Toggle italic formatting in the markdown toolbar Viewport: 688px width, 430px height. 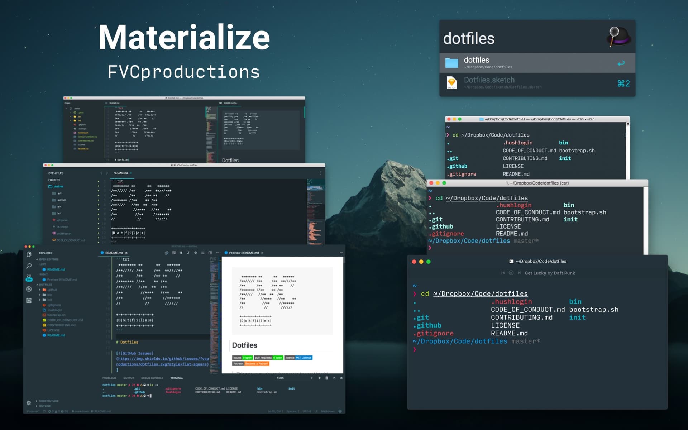(x=188, y=253)
